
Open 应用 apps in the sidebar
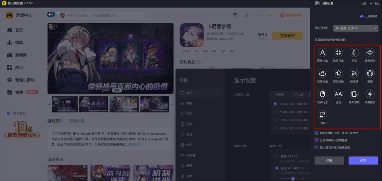tap(19, 67)
